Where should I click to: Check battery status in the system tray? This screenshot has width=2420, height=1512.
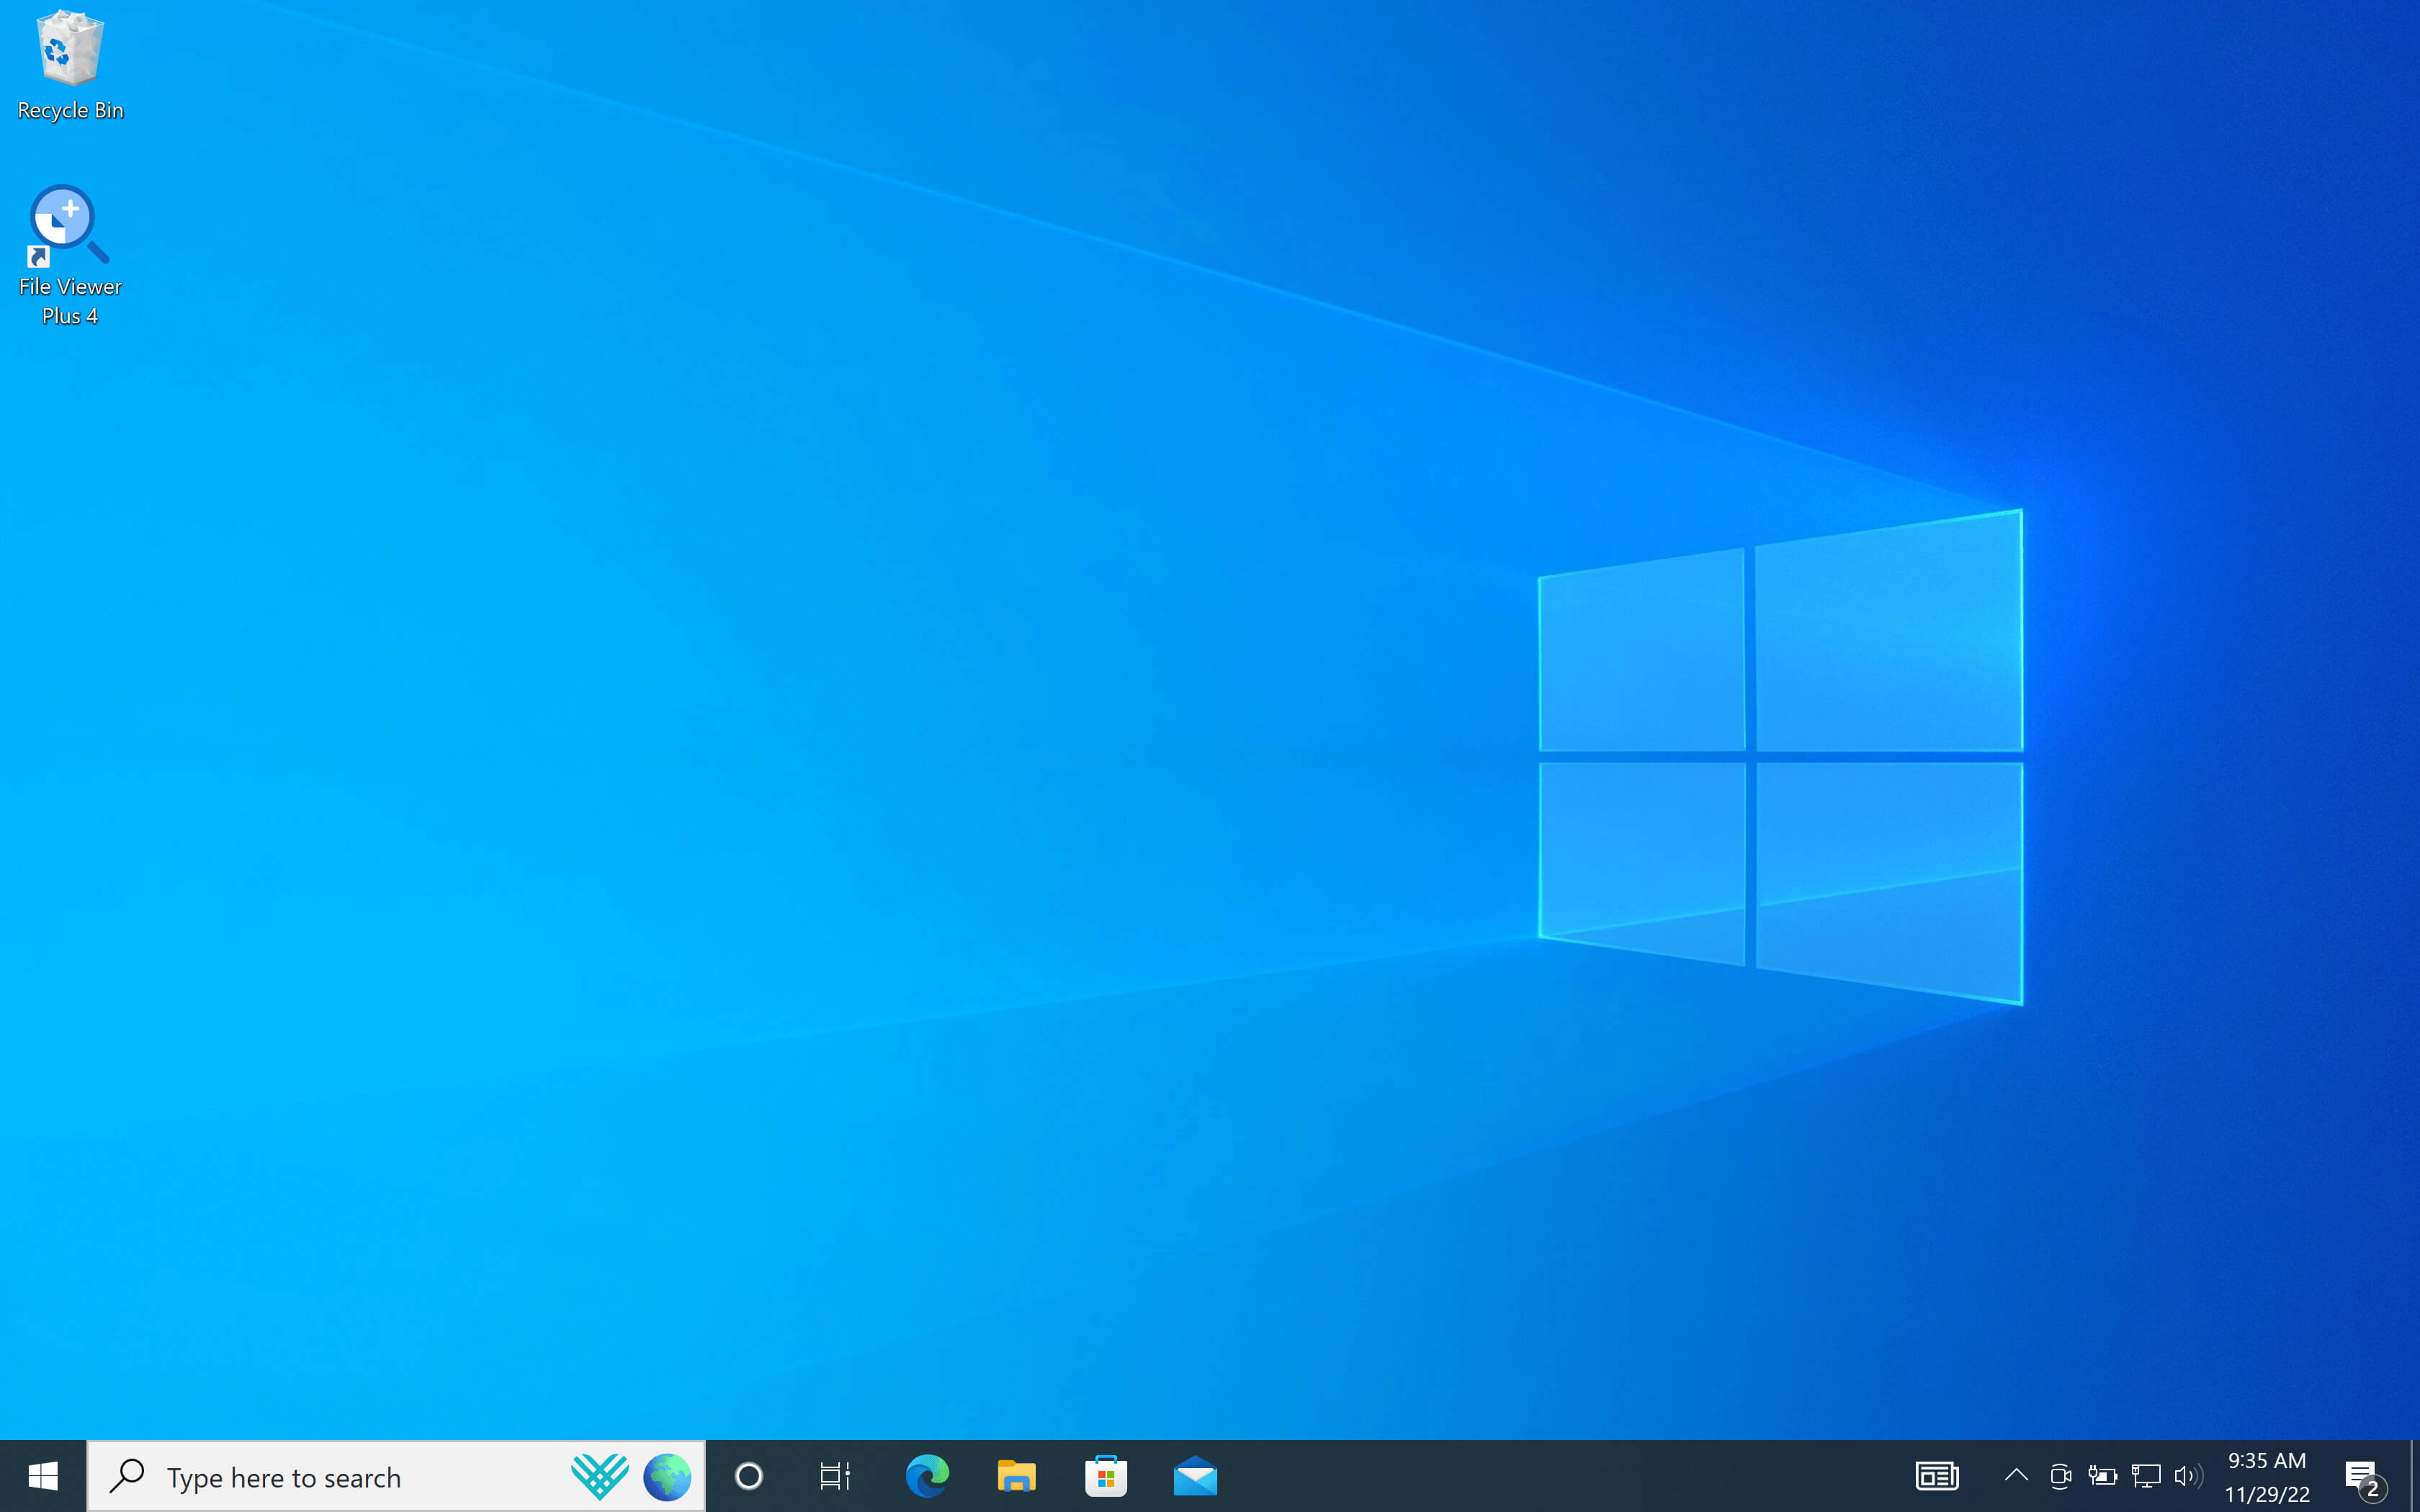pyautogui.click(x=2104, y=1476)
